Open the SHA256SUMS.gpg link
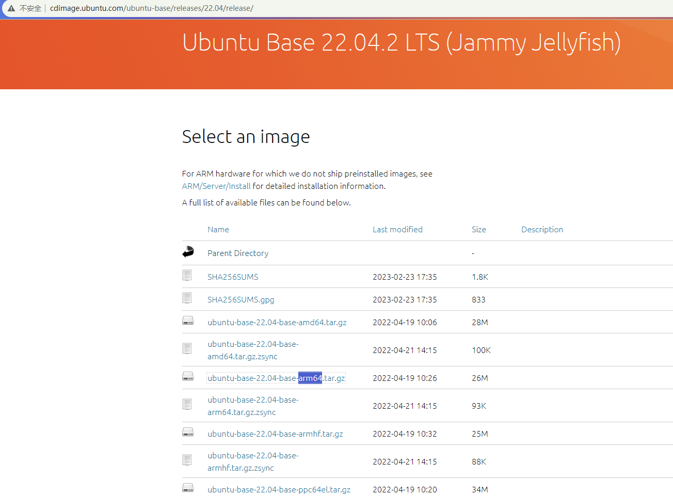 click(x=241, y=300)
